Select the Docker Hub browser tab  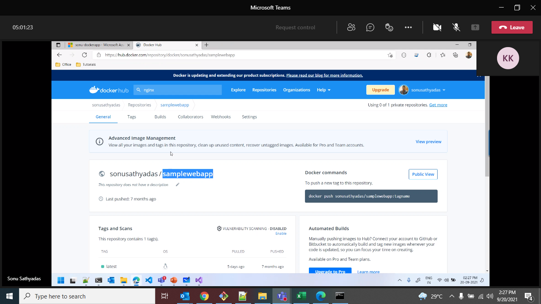point(166,45)
